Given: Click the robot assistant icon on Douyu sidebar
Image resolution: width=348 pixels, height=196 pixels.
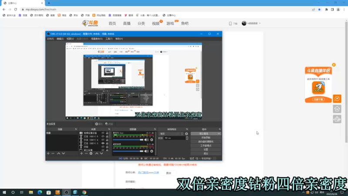Looking at the screenshot, I should tap(337, 119).
